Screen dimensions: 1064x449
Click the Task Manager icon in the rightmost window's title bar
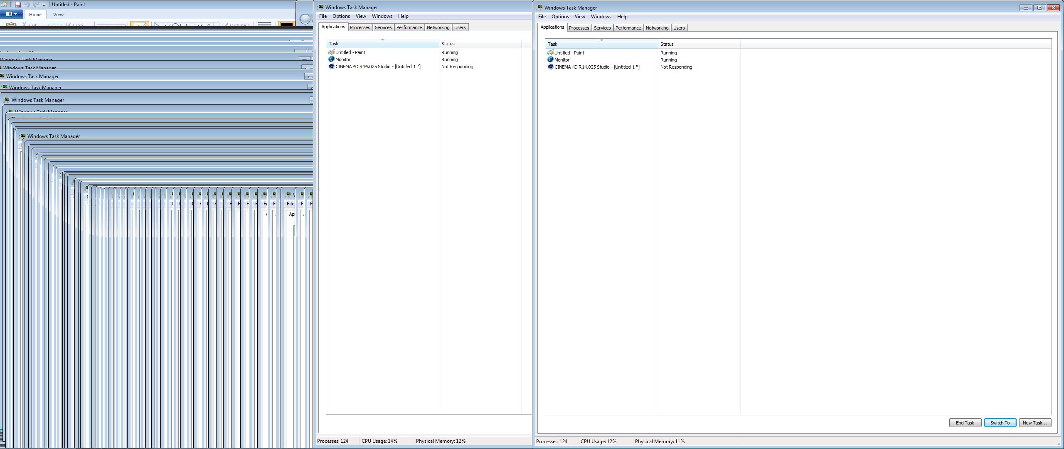[539, 7]
